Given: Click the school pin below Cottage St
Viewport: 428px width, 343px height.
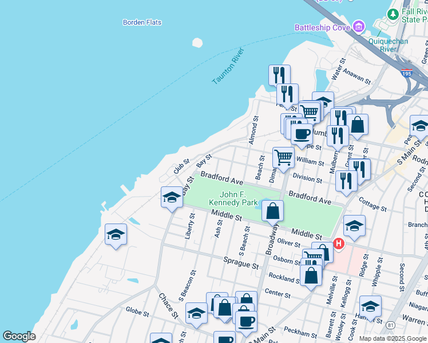Looking at the screenshot, I should (x=354, y=226).
